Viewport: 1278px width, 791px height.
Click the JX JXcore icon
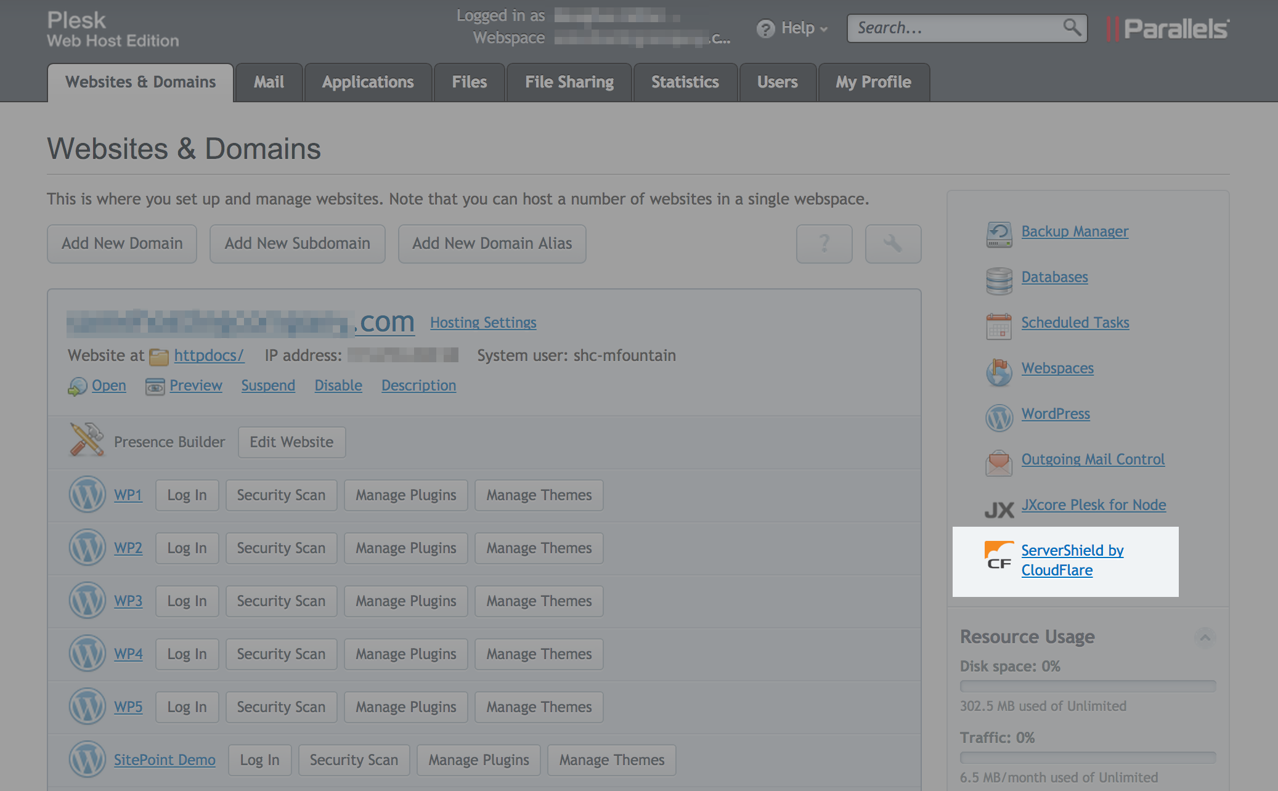(999, 510)
